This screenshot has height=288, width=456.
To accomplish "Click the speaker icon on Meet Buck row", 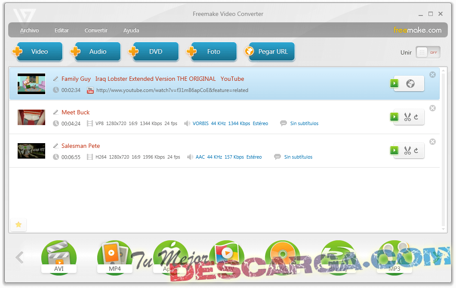I will point(187,123).
